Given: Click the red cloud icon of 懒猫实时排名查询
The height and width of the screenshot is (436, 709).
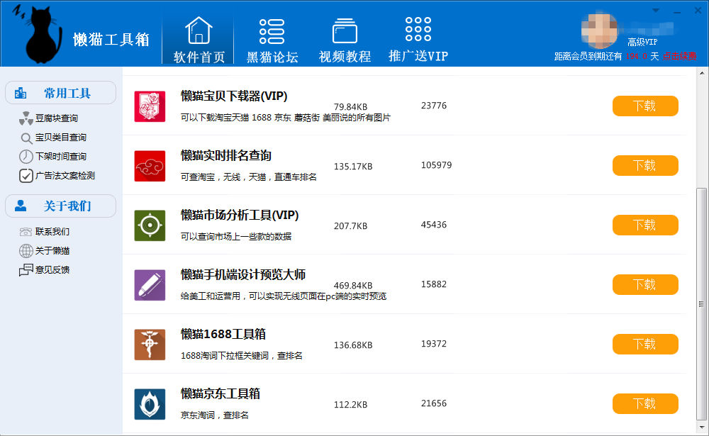Looking at the screenshot, I should (150, 166).
